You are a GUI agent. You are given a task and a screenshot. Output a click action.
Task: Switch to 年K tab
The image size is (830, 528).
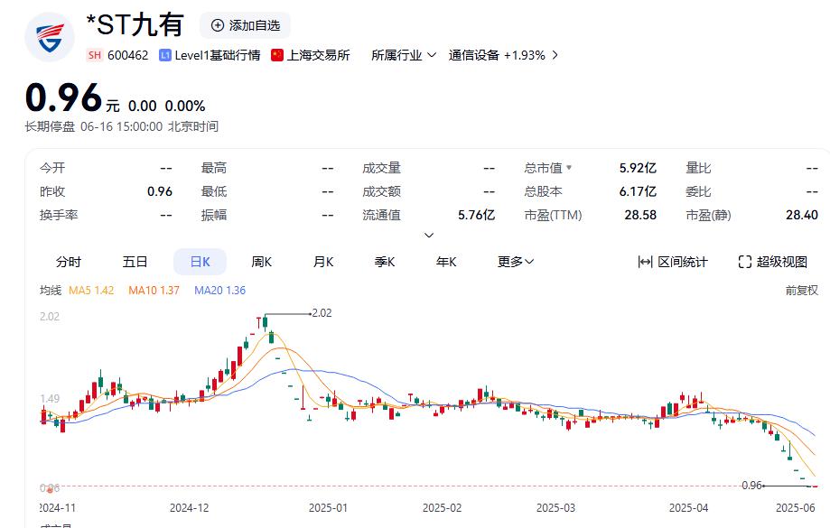[x=446, y=262]
